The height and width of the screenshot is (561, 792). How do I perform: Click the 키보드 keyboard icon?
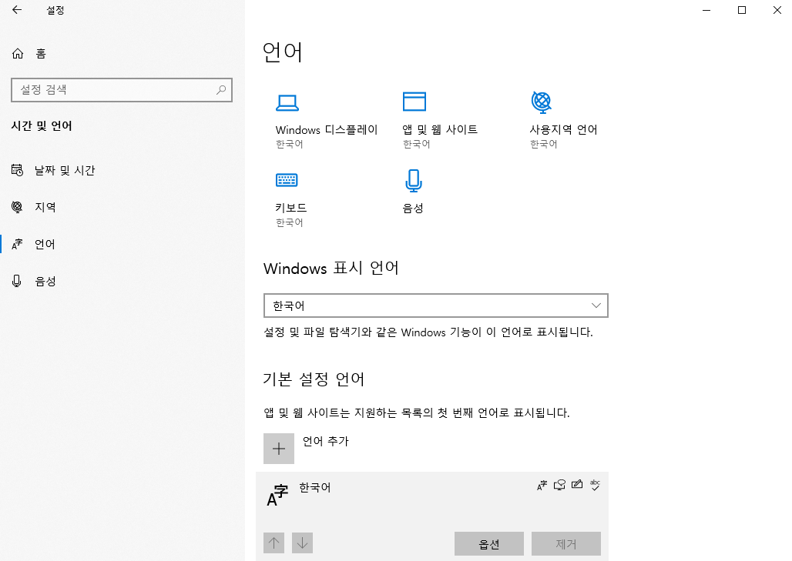tap(287, 180)
